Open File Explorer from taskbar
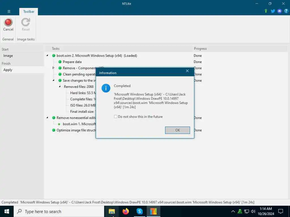 pos(112,211)
